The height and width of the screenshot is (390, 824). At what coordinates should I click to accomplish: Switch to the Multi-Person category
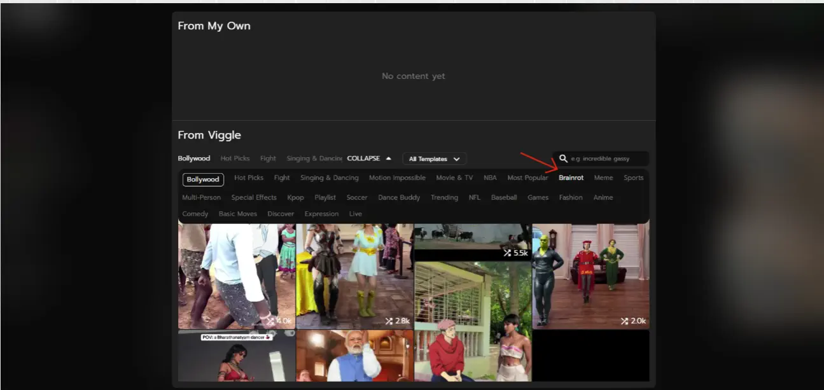(202, 197)
